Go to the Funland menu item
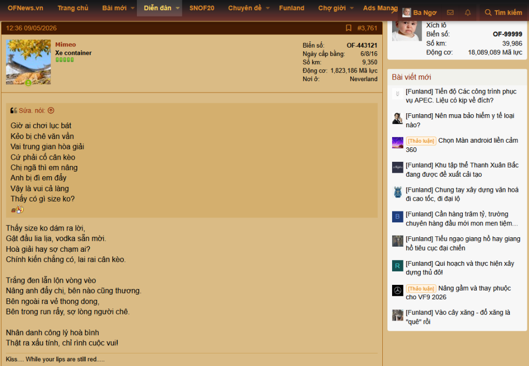This screenshot has width=529, height=366. pyautogui.click(x=291, y=8)
